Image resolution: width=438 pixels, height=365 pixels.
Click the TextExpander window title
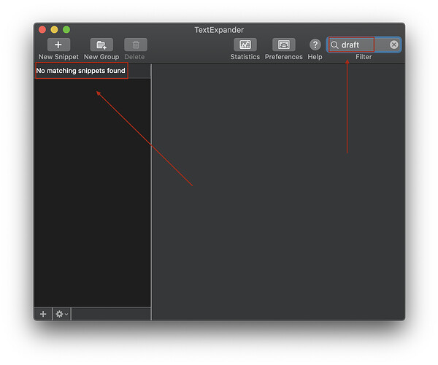(219, 30)
